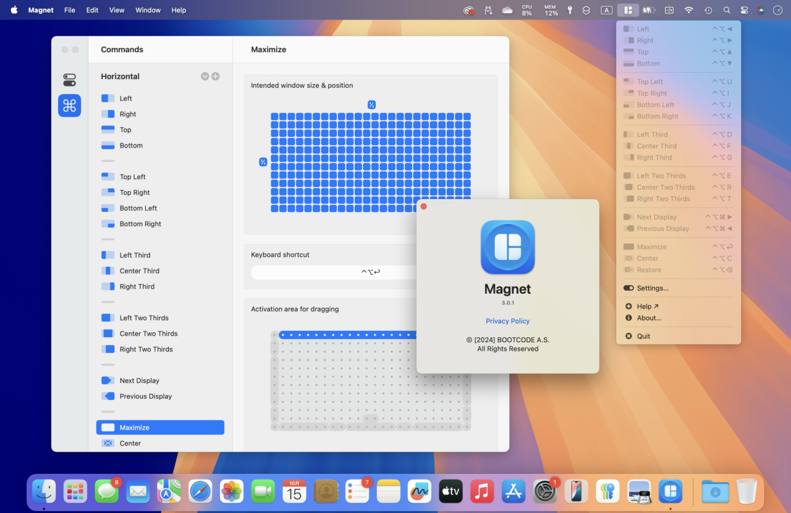
Task: Open Privacy Policy link in About window
Action: (507, 321)
